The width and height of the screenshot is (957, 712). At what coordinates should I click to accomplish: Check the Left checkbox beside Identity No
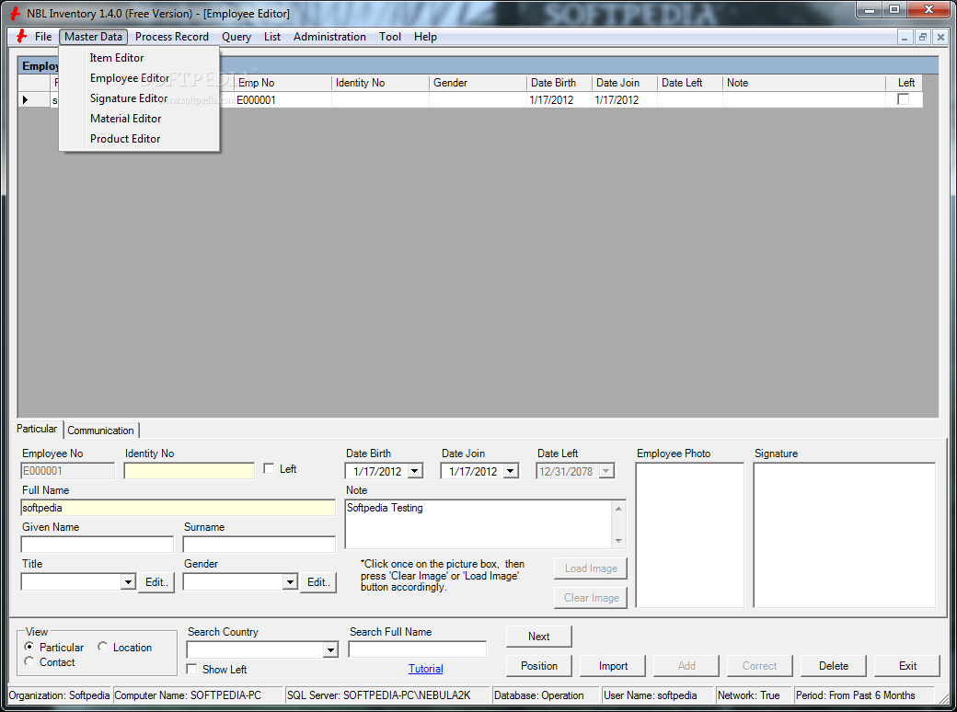click(269, 468)
